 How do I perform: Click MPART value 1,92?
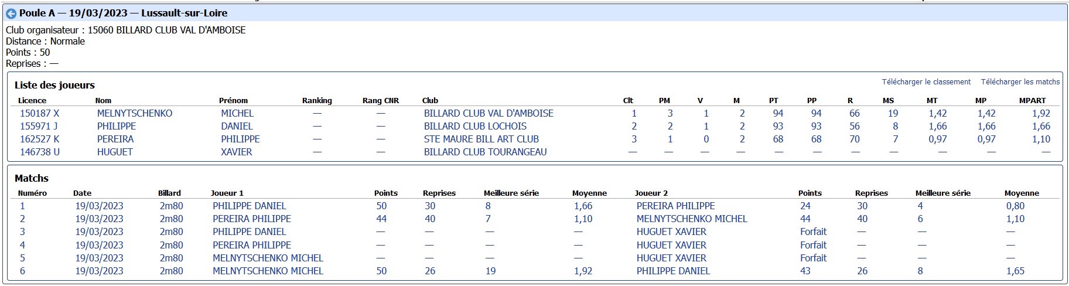tap(1041, 113)
